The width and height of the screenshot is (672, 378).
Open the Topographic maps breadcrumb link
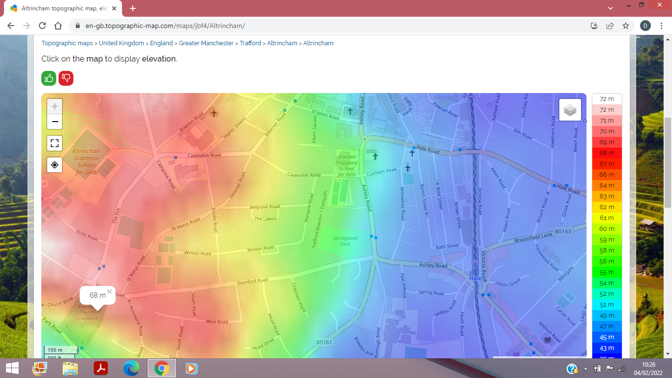coord(67,43)
